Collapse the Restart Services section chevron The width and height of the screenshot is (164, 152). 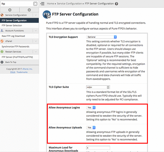[36, 52]
